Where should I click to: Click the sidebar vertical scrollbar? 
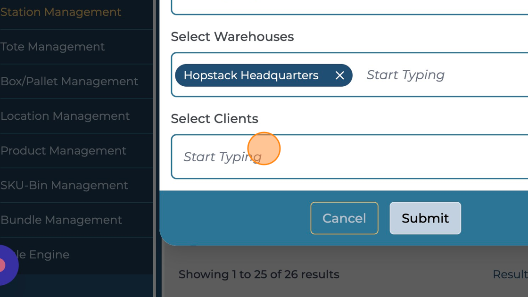tap(154, 141)
